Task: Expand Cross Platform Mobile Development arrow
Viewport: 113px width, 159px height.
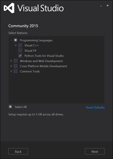Action: (x=11, y=66)
